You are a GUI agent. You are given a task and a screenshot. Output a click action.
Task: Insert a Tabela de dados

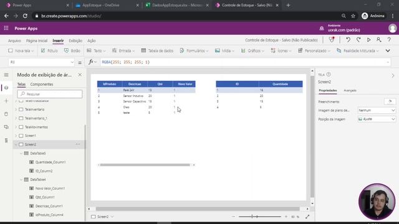[157, 51]
